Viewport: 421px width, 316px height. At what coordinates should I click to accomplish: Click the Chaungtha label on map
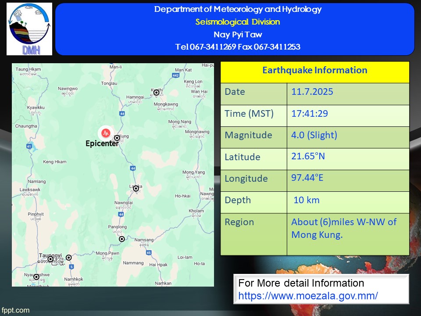coord(26,126)
